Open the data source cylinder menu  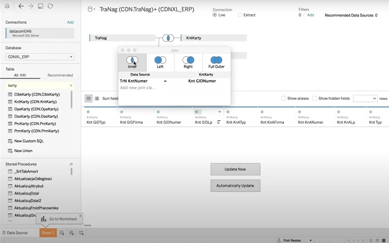coord(91,9)
